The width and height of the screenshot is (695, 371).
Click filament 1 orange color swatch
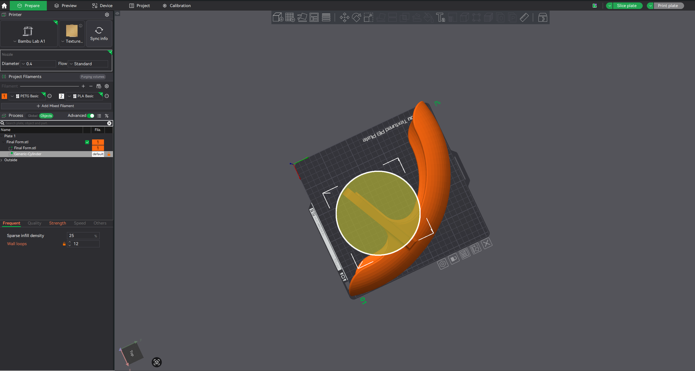(x=4, y=96)
